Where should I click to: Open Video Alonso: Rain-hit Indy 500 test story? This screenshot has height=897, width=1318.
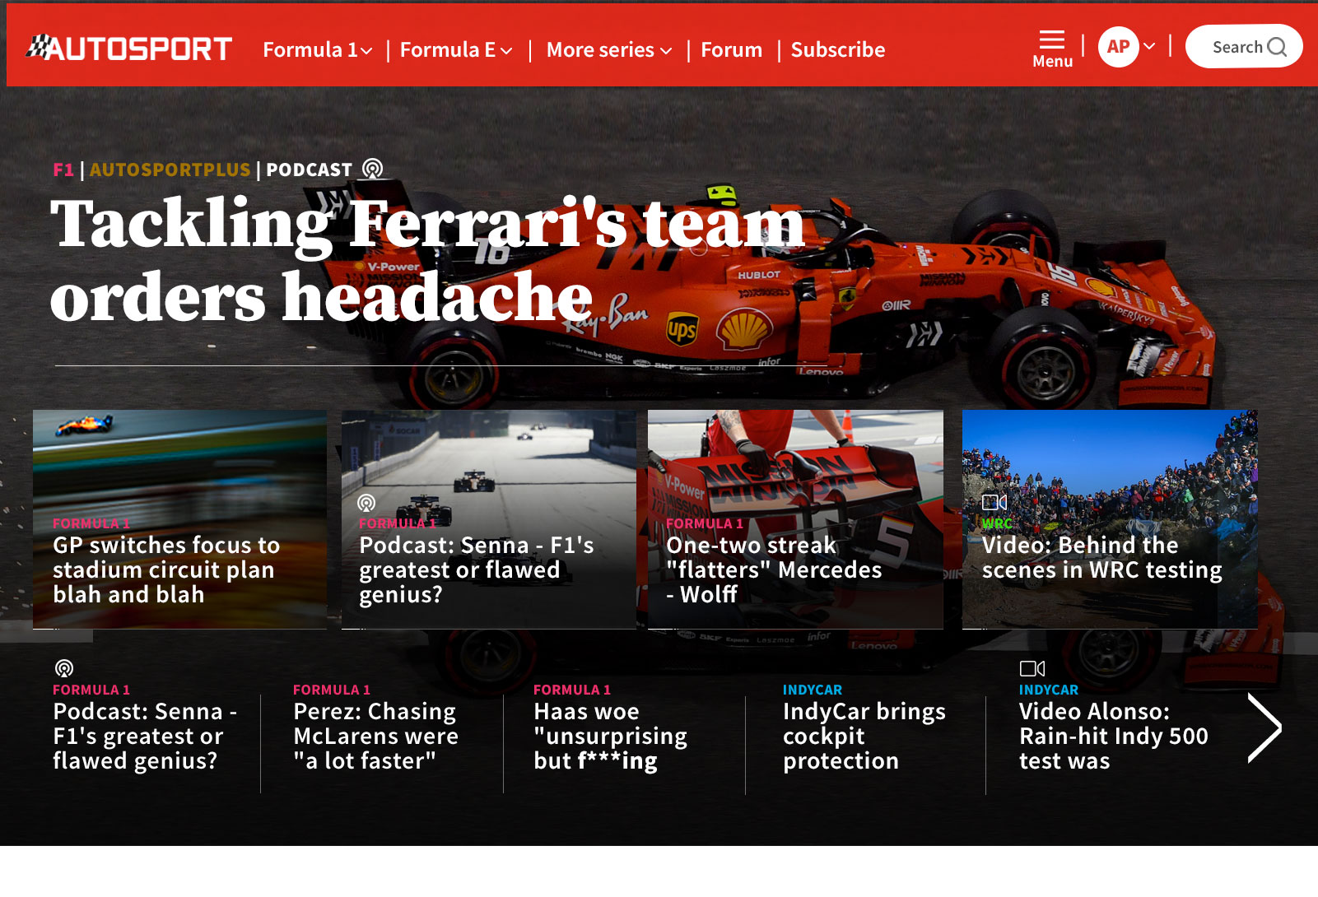coord(1114,736)
